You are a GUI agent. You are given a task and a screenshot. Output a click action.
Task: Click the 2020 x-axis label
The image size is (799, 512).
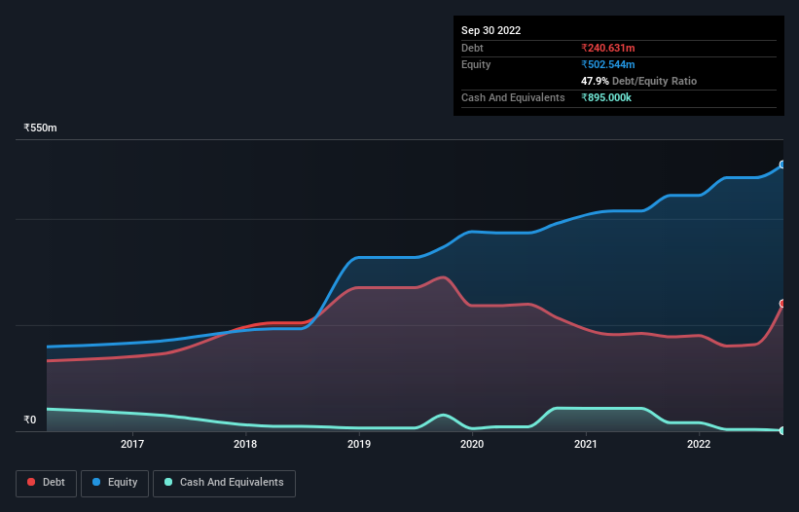[472, 444]
